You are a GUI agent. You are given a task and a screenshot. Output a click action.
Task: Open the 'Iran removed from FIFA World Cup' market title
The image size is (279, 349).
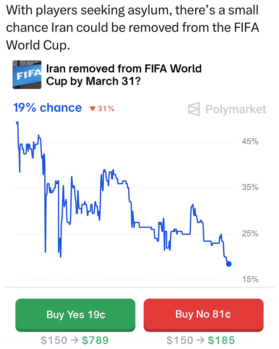[123, 75]
